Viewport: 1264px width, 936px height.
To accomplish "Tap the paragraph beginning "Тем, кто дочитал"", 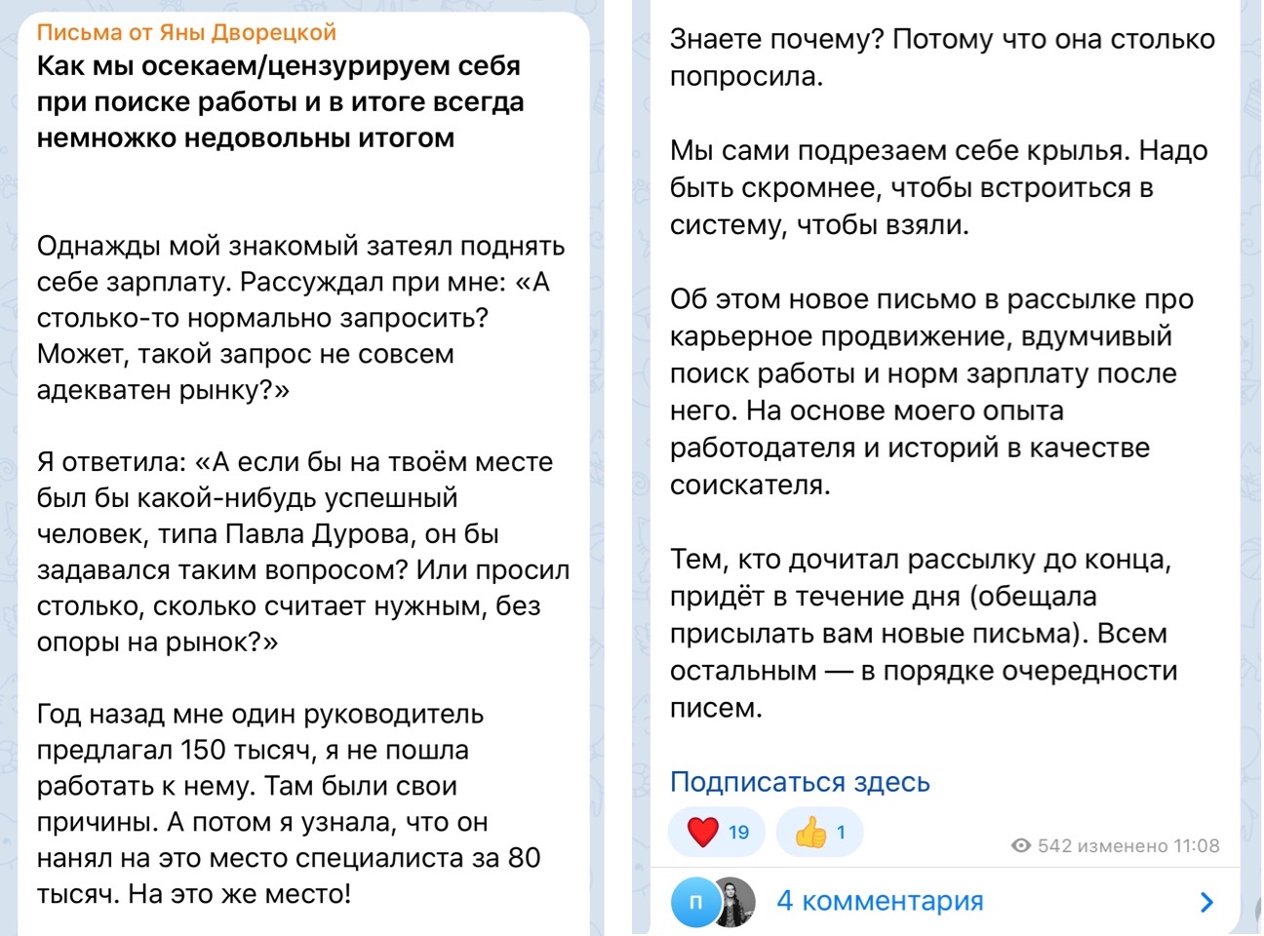I will pyautogui.click(x=924, y=633).
